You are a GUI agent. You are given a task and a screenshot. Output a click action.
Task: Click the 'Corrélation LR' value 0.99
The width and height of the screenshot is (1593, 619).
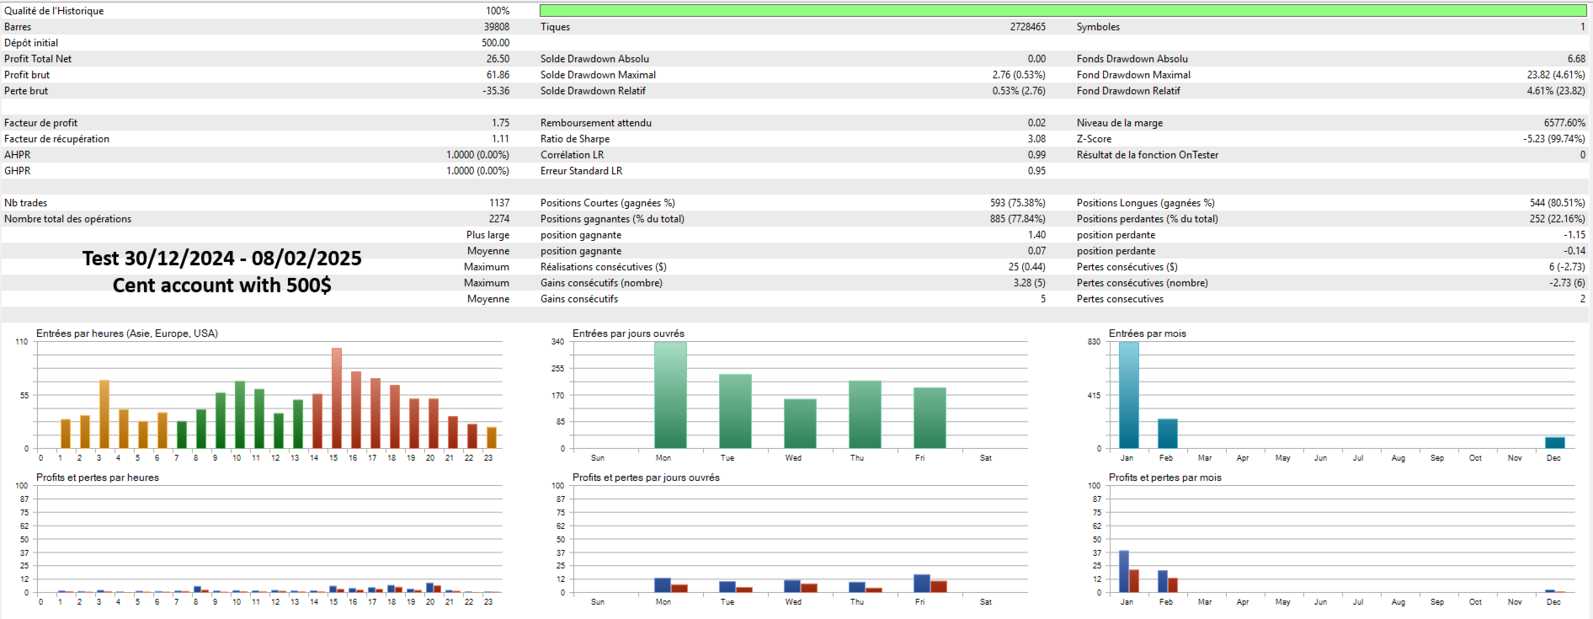pyautogui.click(x=1036, y=155)
